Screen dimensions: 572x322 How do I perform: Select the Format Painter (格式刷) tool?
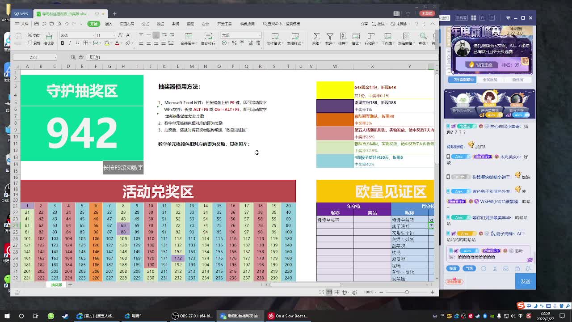pyautogui.click(x=49, y=42)
